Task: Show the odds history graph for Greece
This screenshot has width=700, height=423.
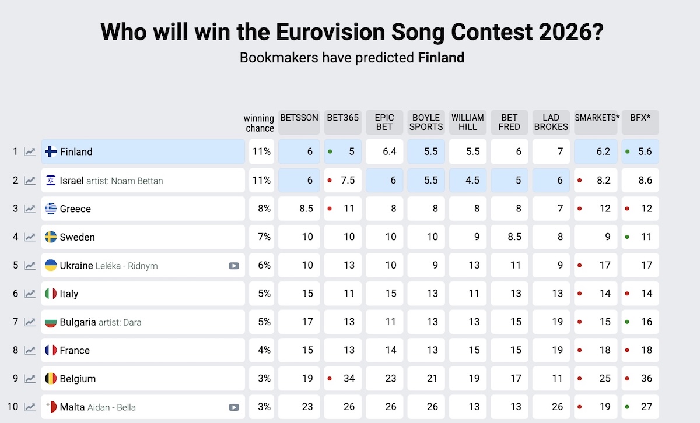Action: (30, 209)
